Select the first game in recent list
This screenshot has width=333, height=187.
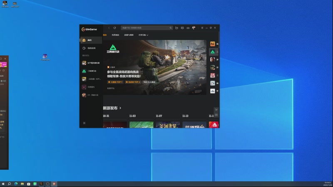[x=91, y=63]
